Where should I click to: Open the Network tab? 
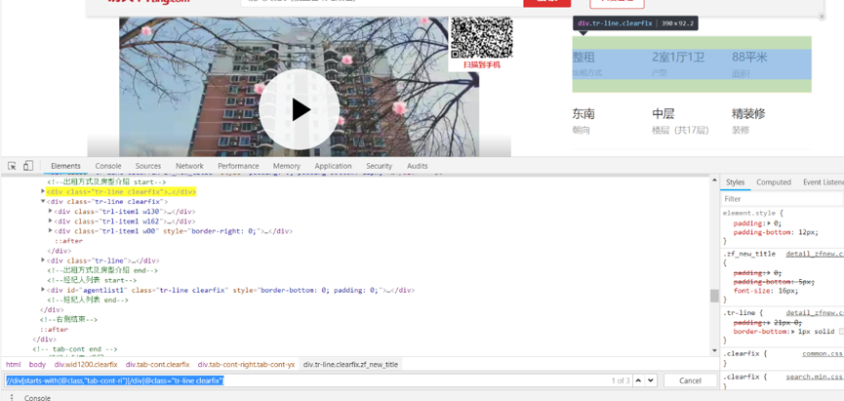(189, 166)
